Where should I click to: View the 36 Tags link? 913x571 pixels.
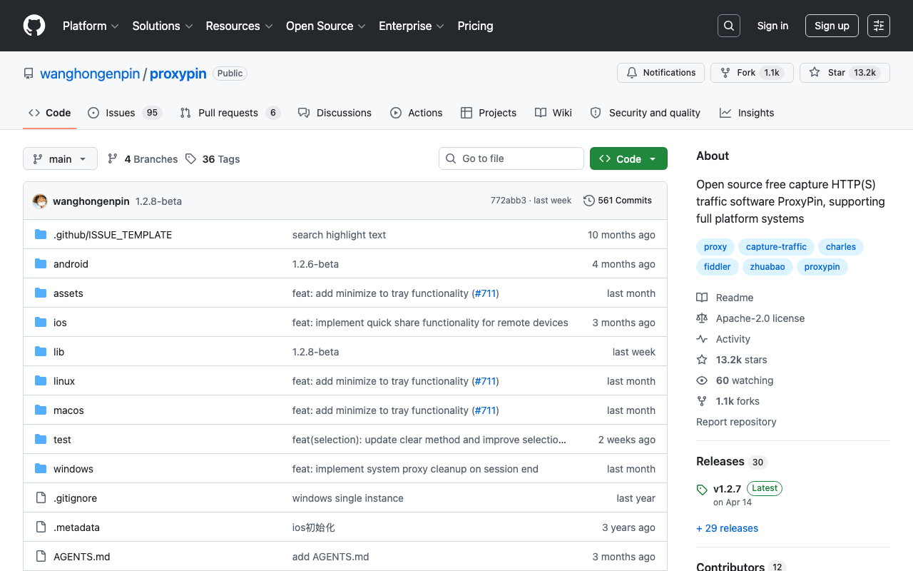coord(213,159)
